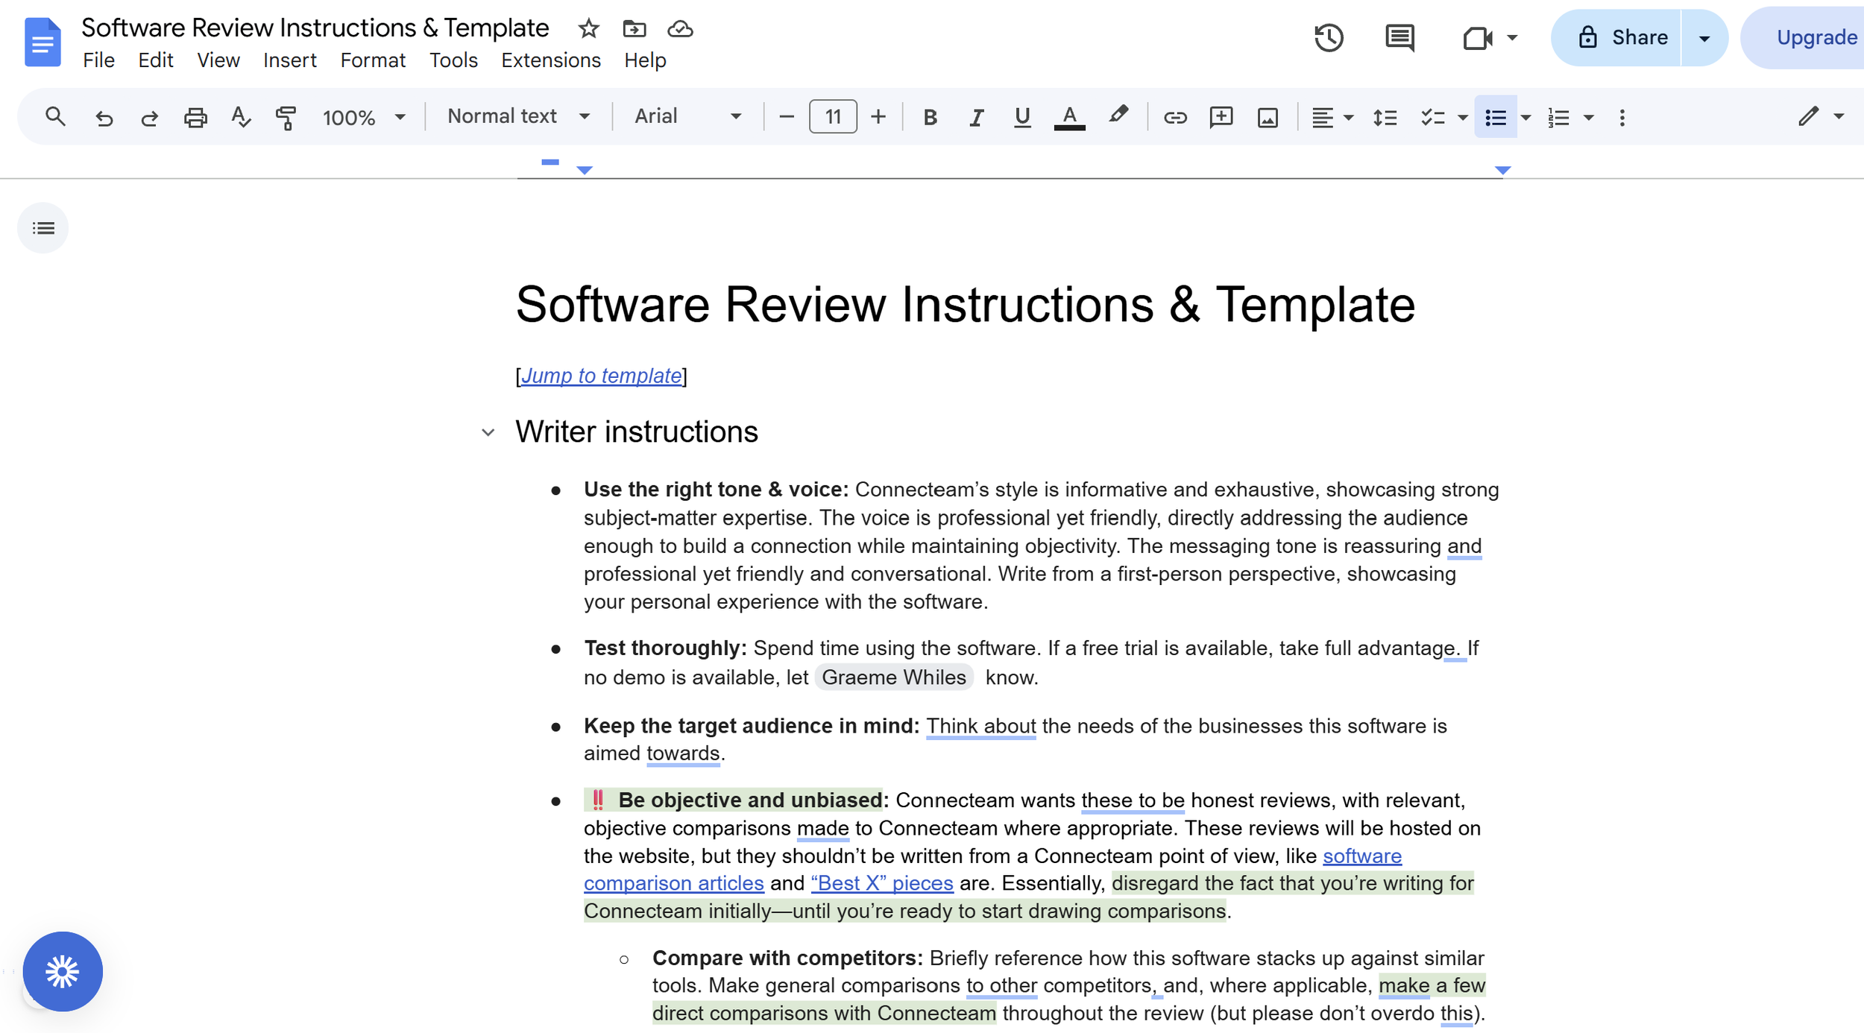This screenshot has width=1864, height=1033.
Task: Open the comments history icon
Action: tap(1399, 37)
